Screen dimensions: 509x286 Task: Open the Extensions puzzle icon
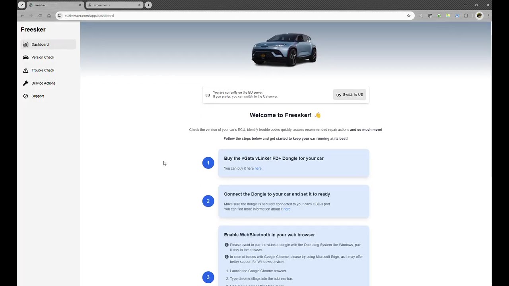tap(466, 15)
